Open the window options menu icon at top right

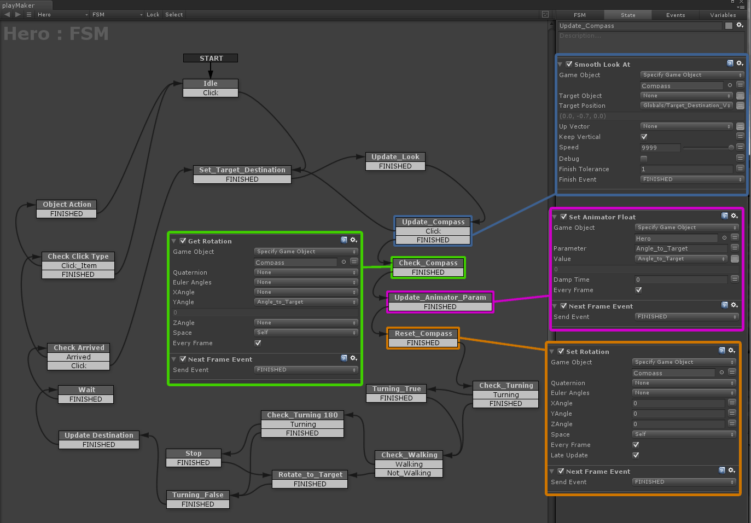742,7
